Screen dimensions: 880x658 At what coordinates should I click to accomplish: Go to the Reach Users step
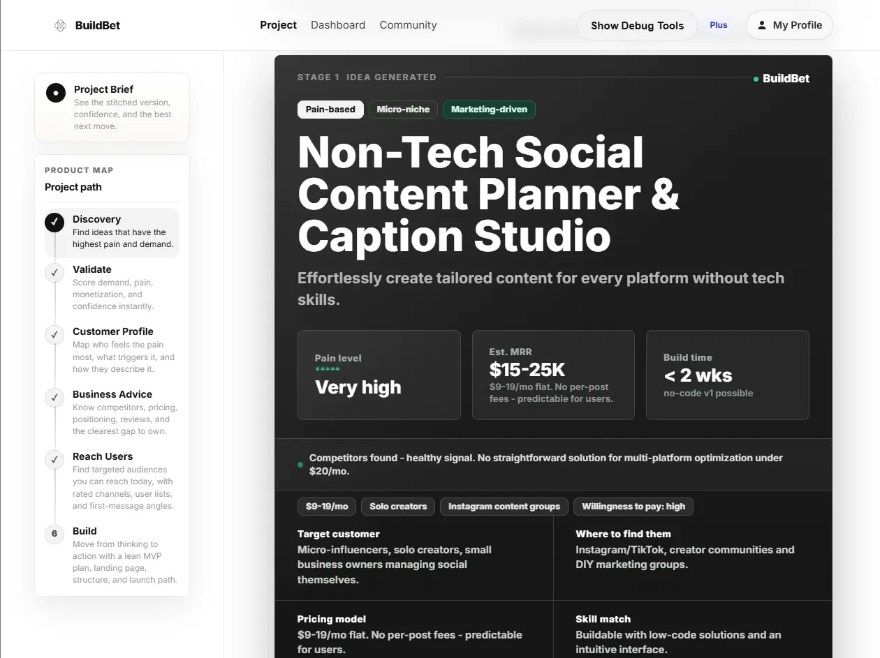point(112,481)
